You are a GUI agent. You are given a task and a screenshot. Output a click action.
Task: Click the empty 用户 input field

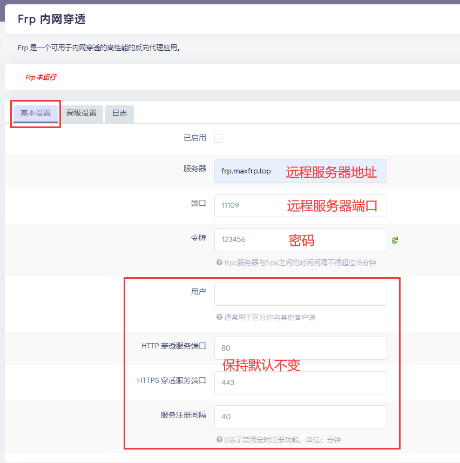pos(301,294)
